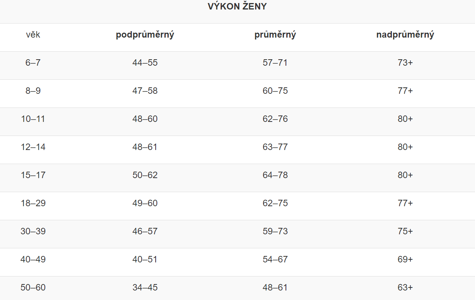Screen dimensions: 475x300
Task: Click the 34–45 cell
Action: (145, 287)
